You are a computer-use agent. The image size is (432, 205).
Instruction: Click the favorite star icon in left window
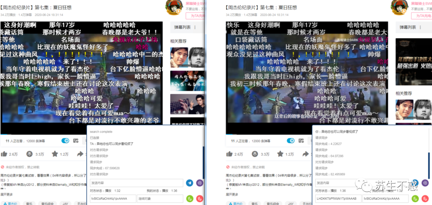click(x=55, y=154)
